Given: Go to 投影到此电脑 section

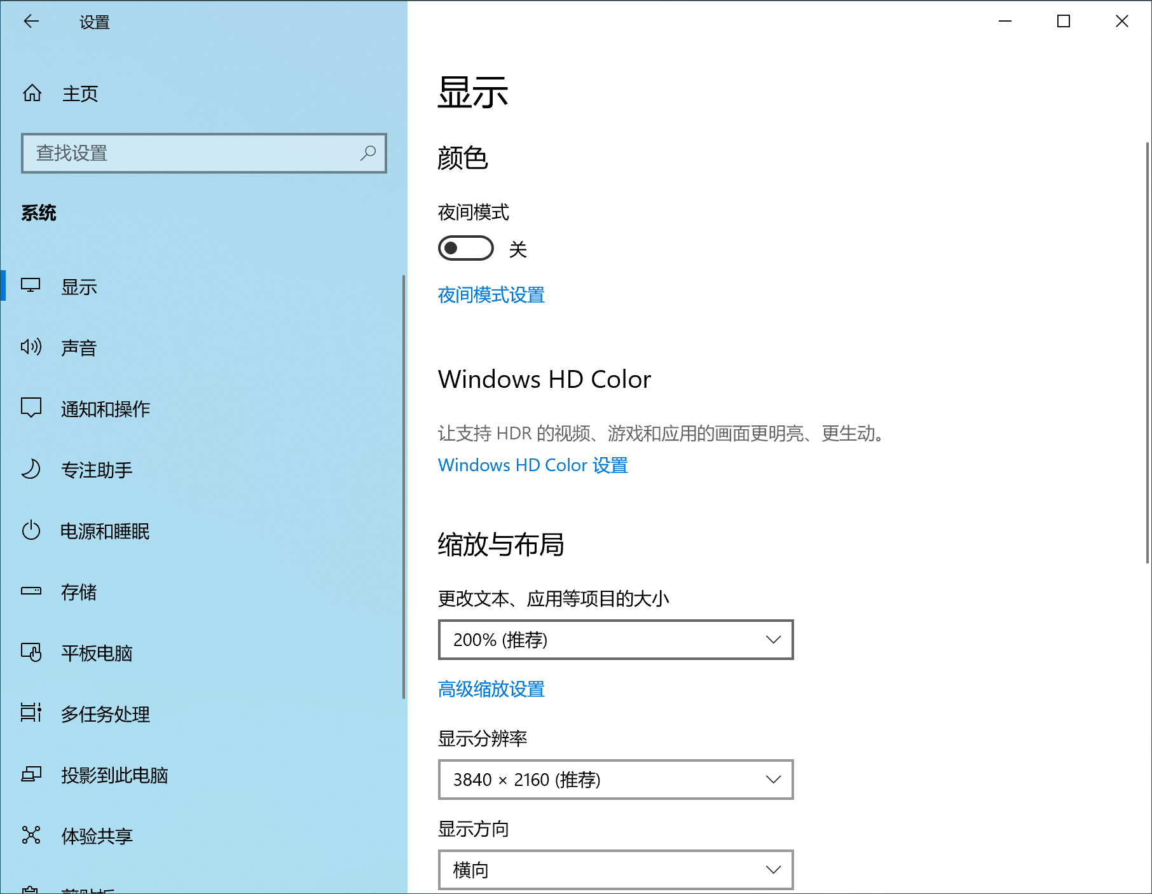Looking at the screenshot, I should (114, 775).
